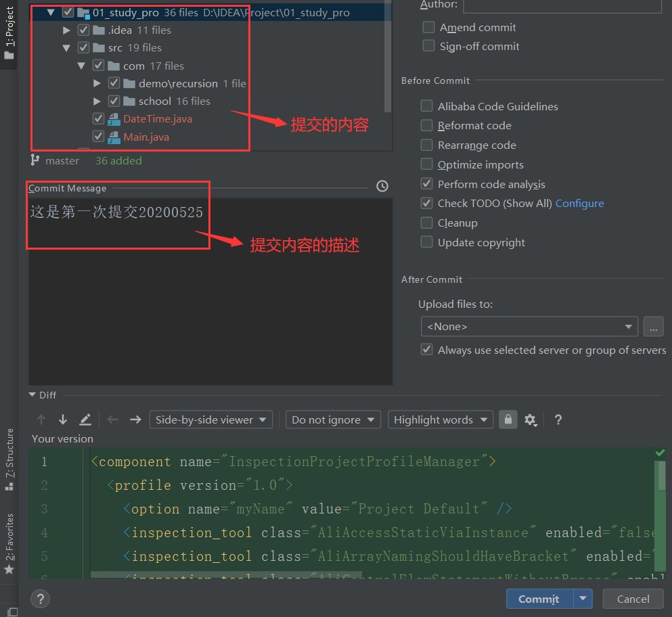Open diff settings gear icon
This screenshot has height=617, width=672.
pyautogui.click(x=531, y=420)
